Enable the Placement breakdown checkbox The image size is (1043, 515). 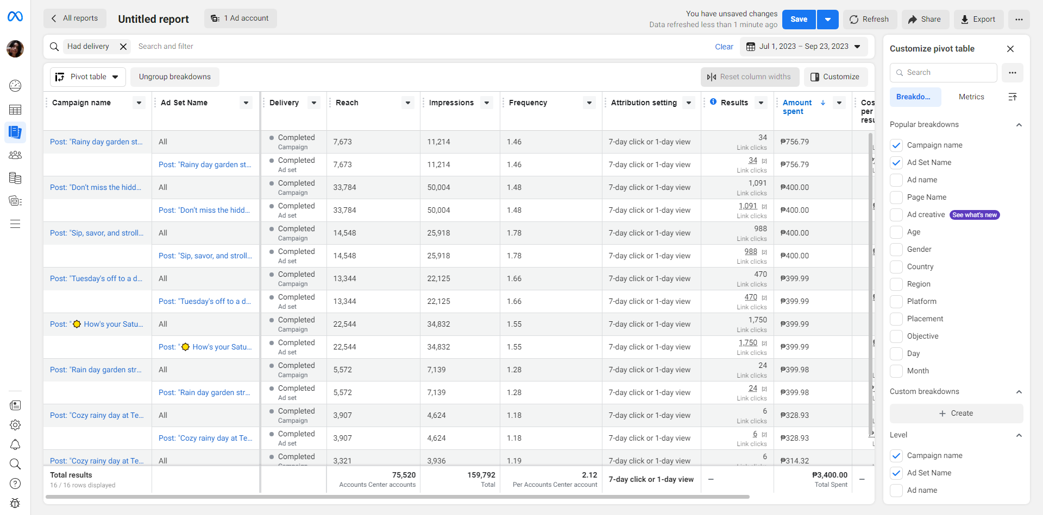[897, 319]
